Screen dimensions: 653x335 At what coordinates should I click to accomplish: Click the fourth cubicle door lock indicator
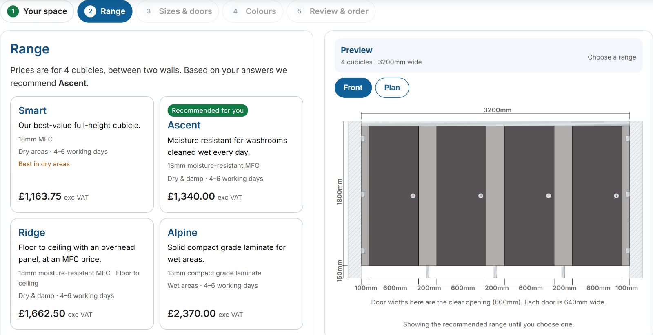point(616,196)
